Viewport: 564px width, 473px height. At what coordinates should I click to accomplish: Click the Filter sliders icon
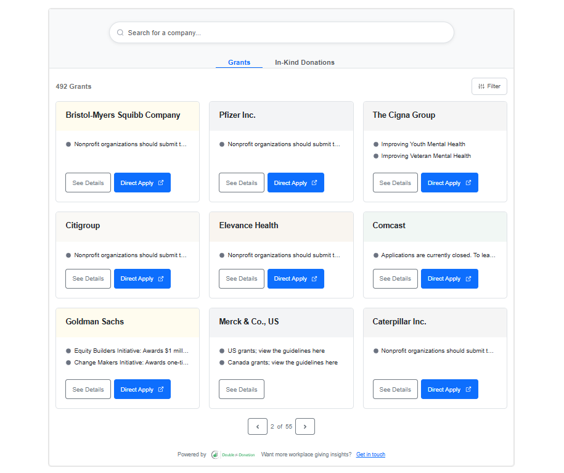481,86
